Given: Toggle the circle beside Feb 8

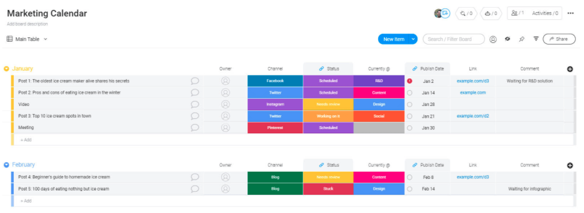Looking at the screenshot, I should (410, 177).
